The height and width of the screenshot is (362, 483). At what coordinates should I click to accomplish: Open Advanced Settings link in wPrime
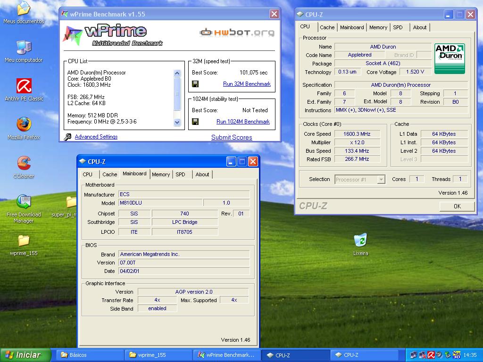96,137
